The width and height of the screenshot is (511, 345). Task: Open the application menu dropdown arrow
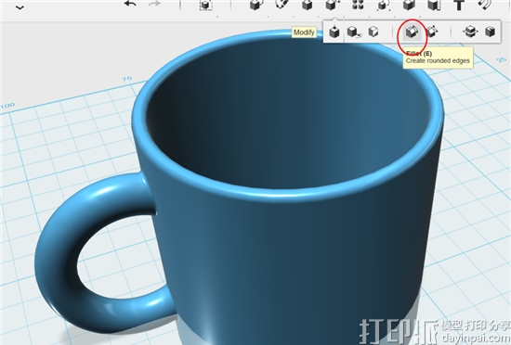[x=20, y=7]
